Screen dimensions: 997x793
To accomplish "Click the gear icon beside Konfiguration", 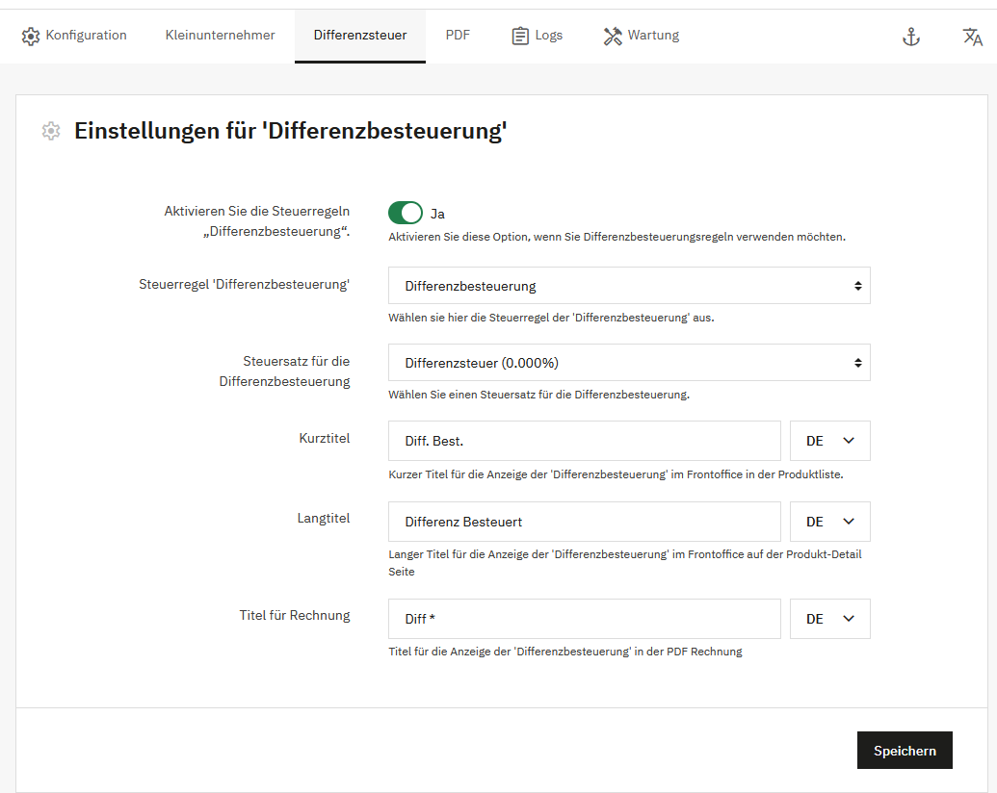I will pyautogui.click(x=31, y=37).
